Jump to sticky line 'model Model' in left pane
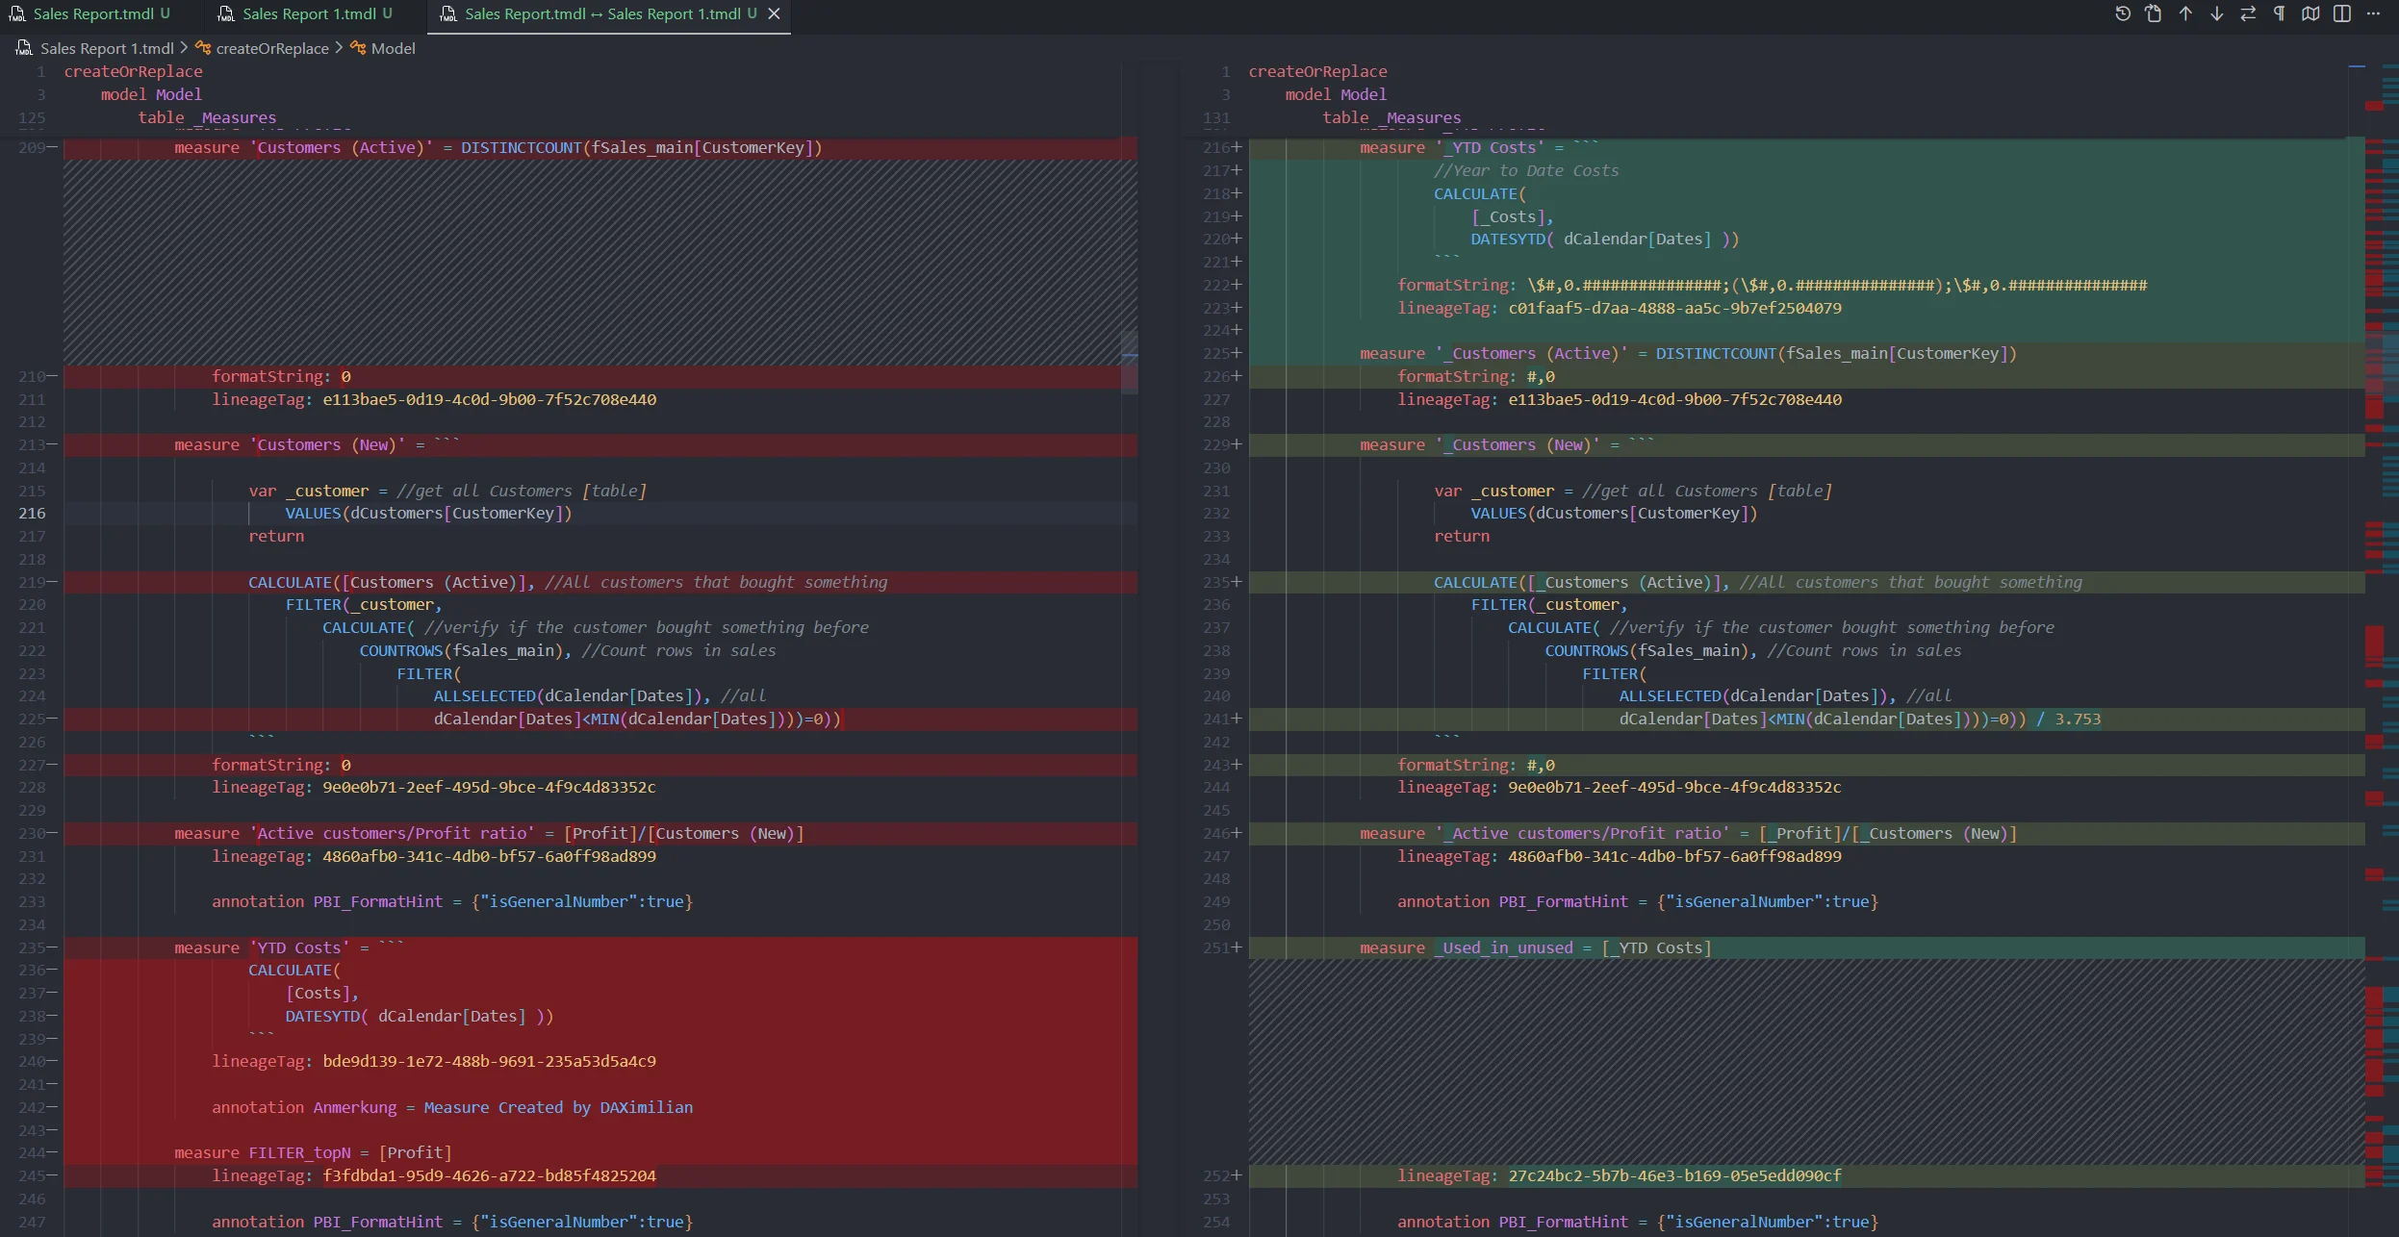Image resolution: width=2399 pixels, height=1237 pixels. pos(151,94)
